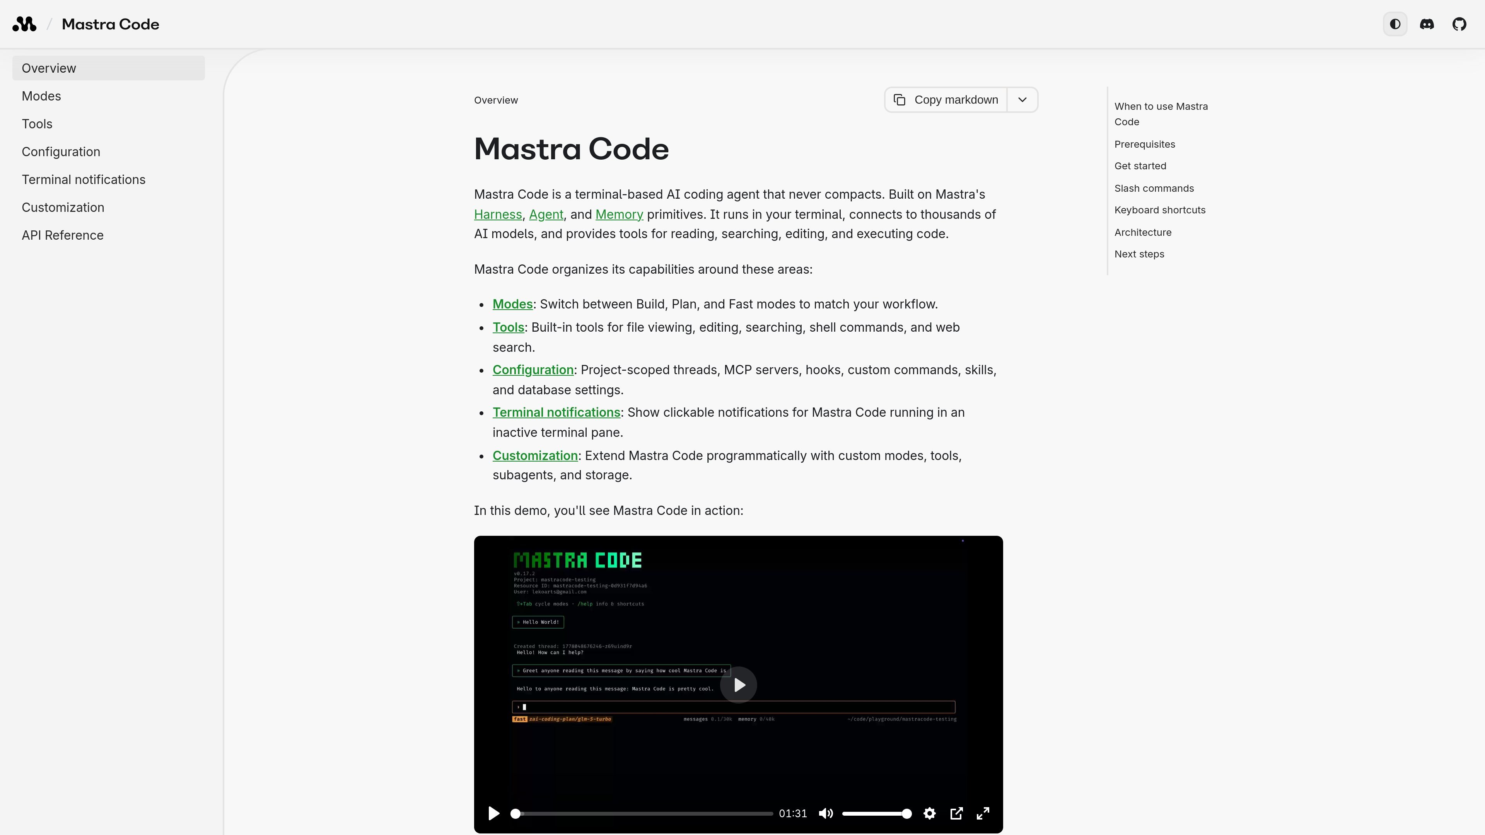1485x835 pixels.
Task: Click the video progress seek bar
Action: coord(642,814)
